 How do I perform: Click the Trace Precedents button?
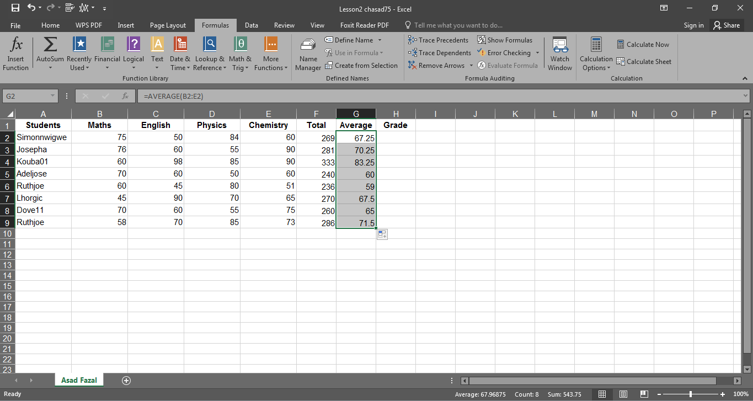(x=439, y=40)
